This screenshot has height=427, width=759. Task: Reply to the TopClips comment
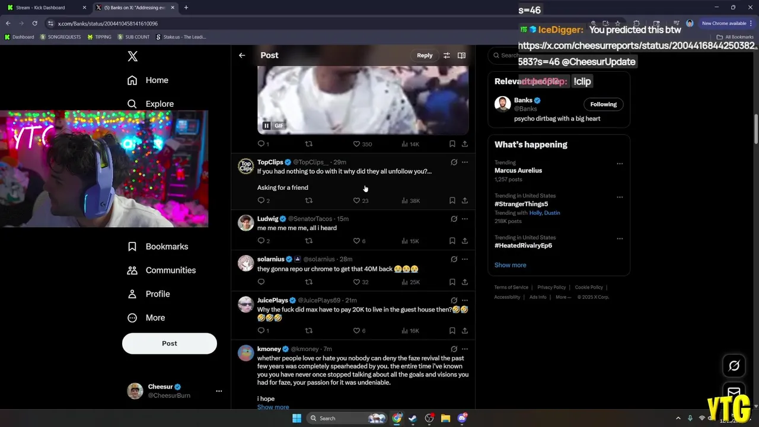coord(261,200)
